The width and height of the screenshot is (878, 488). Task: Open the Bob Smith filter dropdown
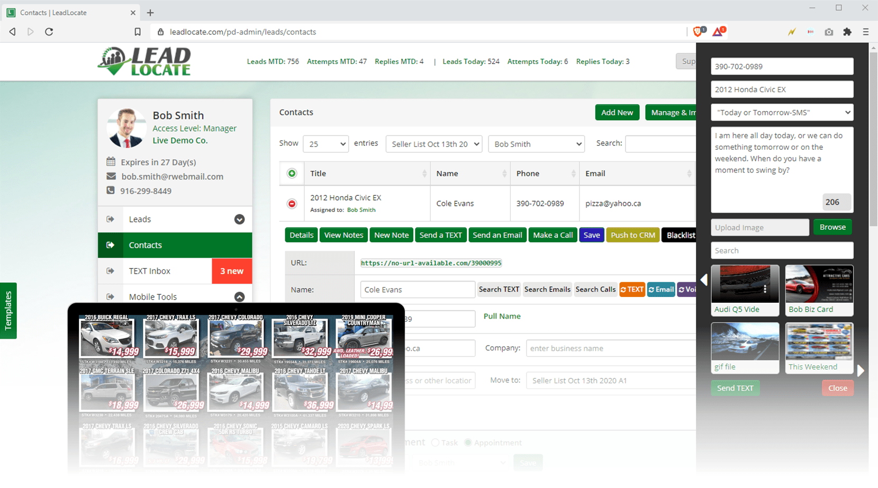coord(536,144)
